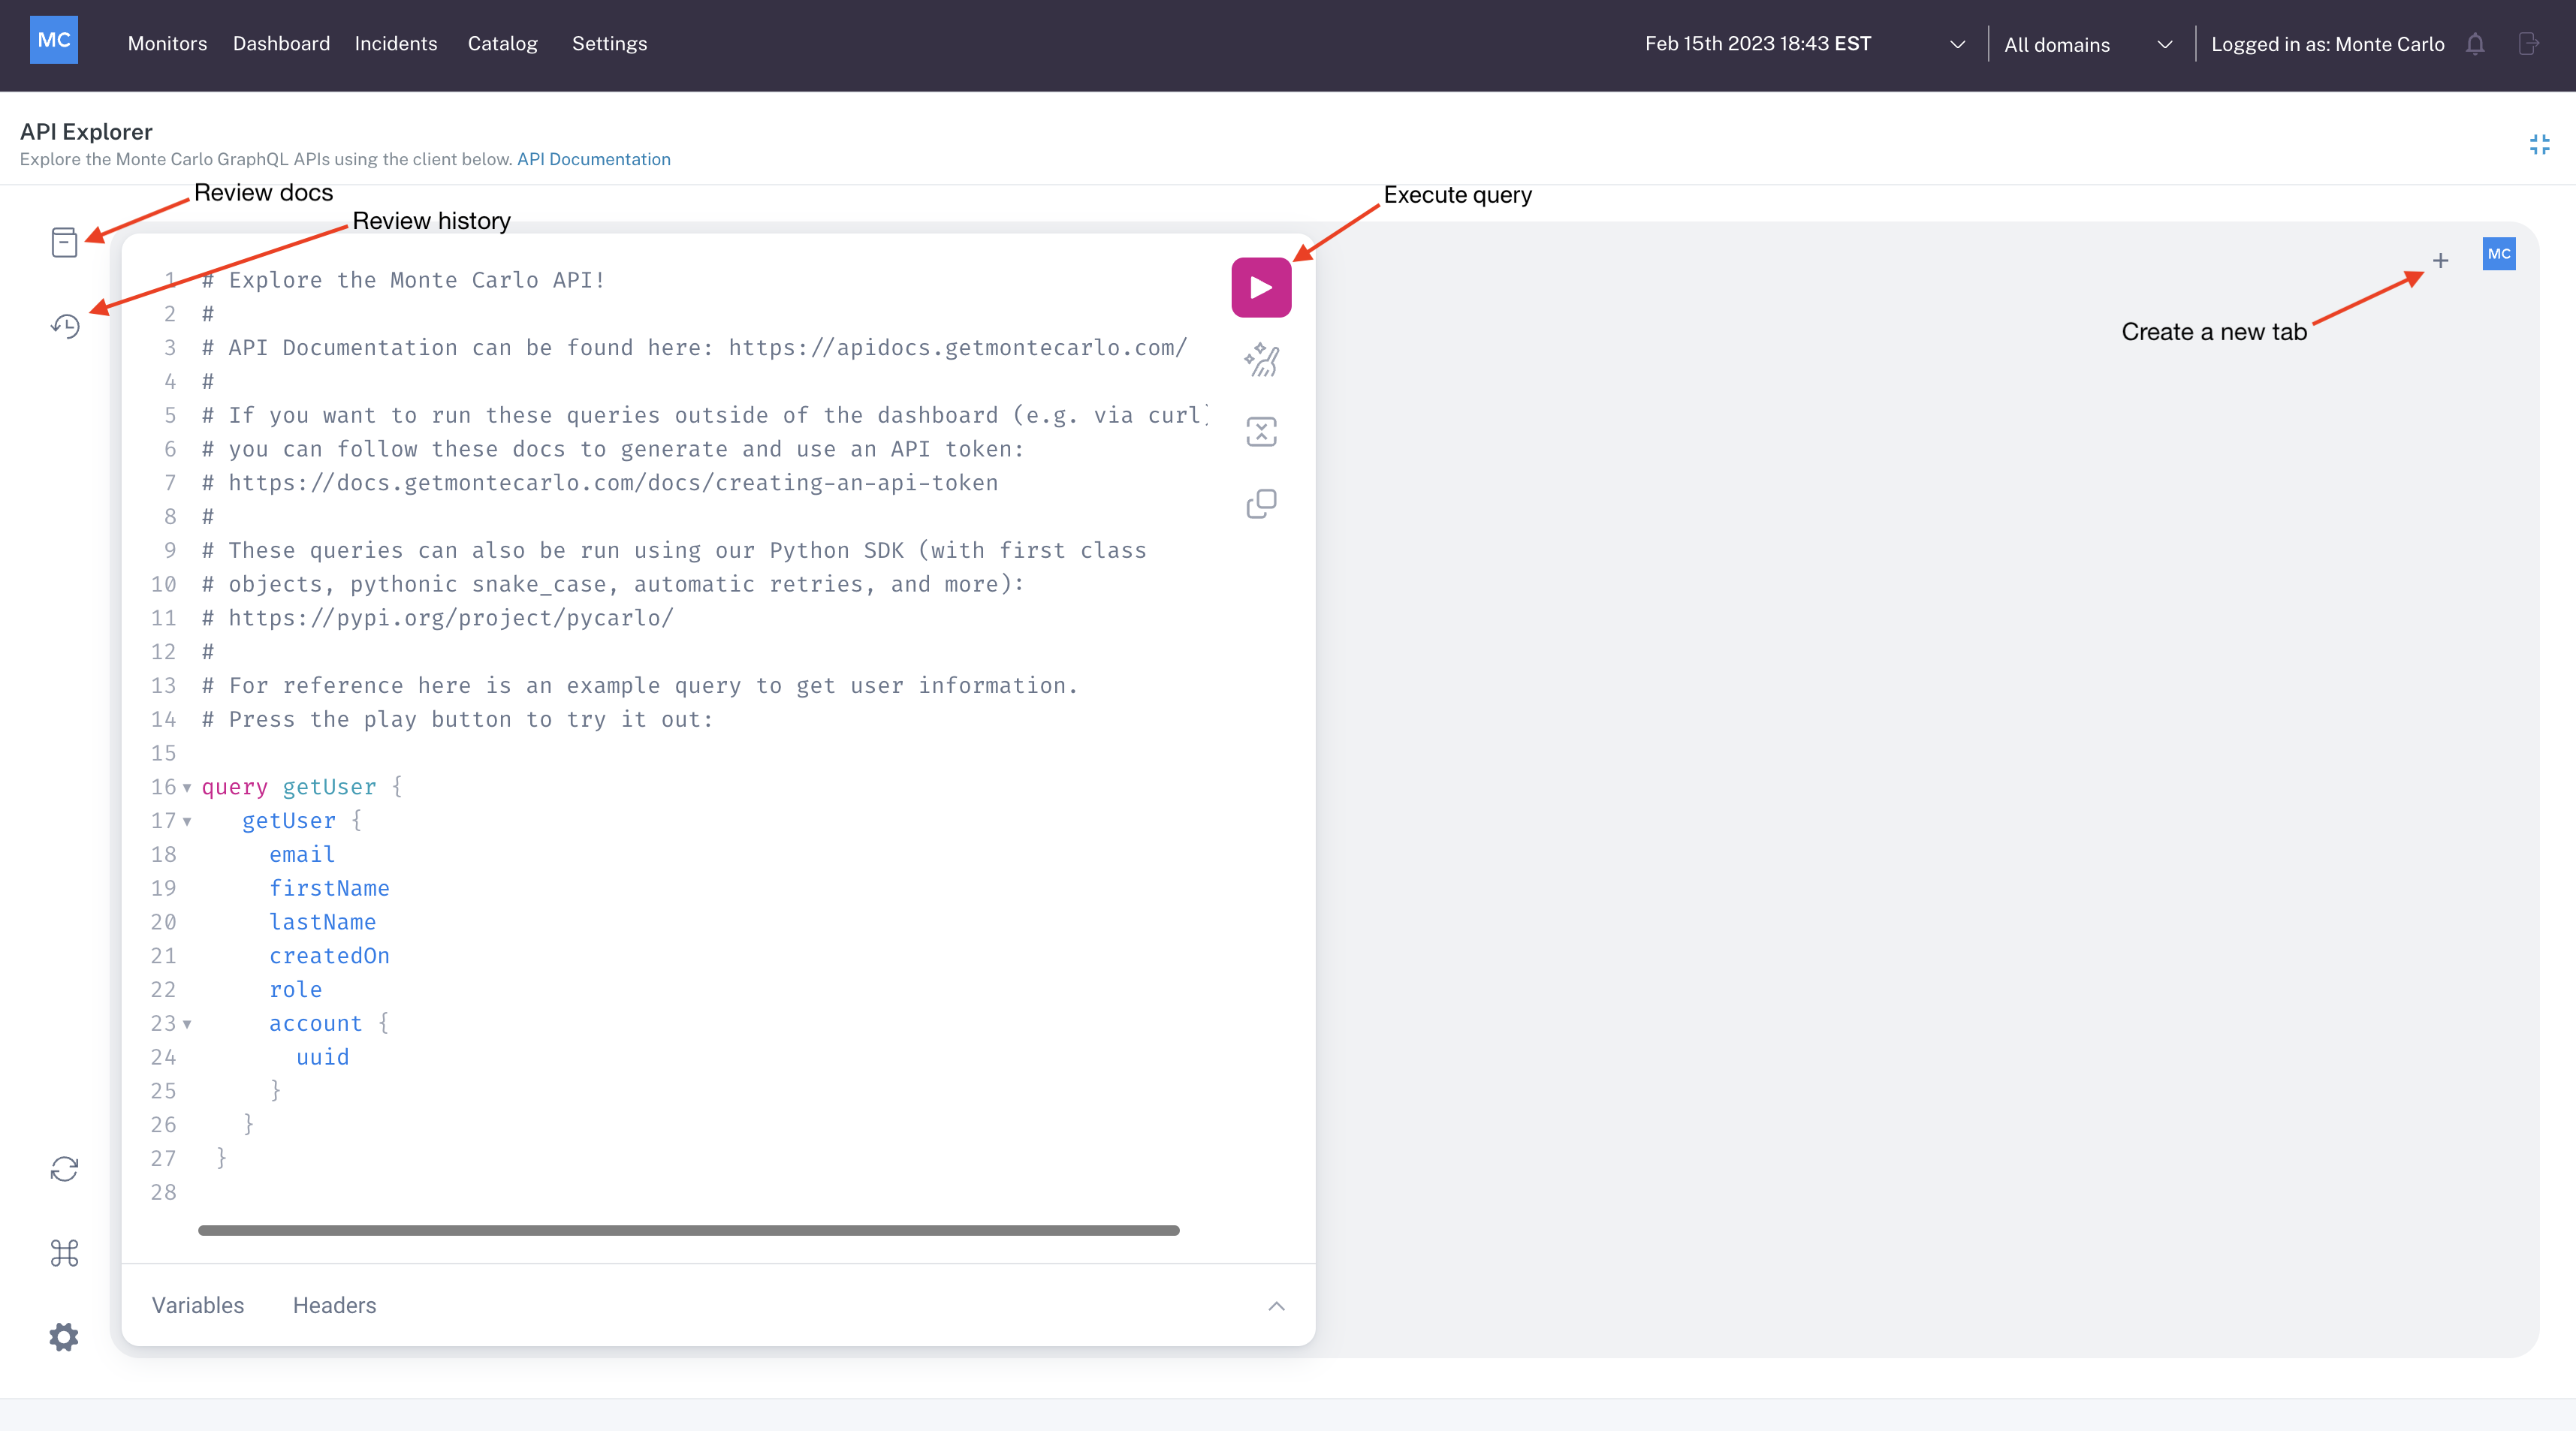The image size is (2576, 1431).
Task: Show query history panel
Action: pyautogui.click(x=65, y=326)
